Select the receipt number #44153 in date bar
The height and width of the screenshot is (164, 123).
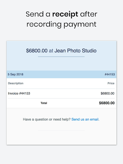110,74
